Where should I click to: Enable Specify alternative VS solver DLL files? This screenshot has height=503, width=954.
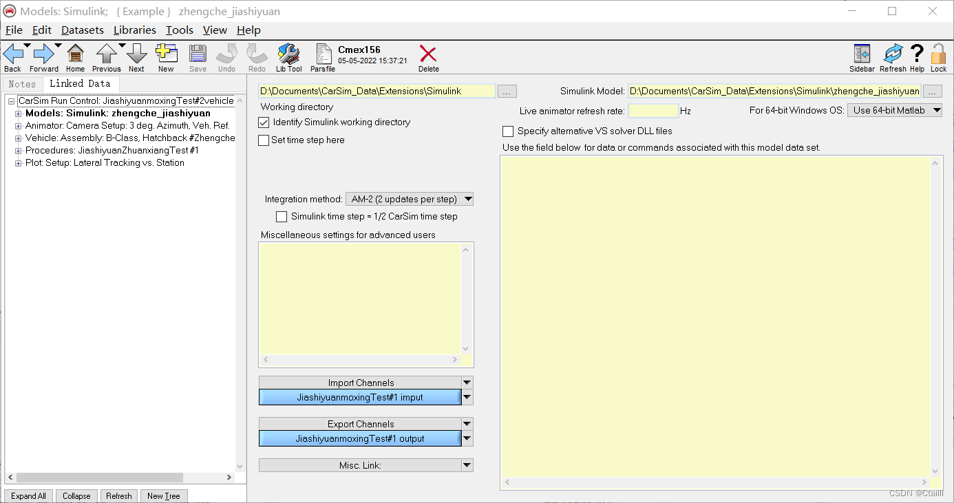[x=508, y=131]
